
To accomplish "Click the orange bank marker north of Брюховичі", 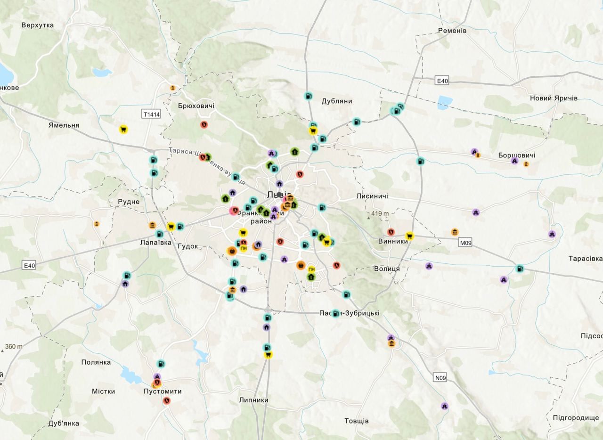I will 173,88.
